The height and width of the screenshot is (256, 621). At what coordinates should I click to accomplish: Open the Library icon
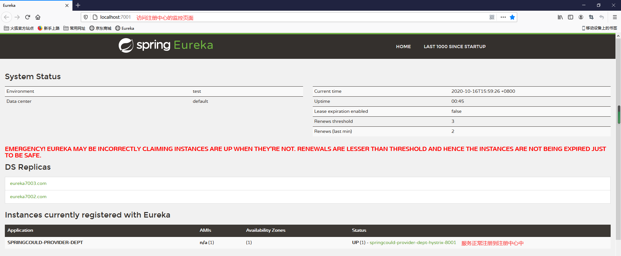pyautogui.click(x=560, y=17)
